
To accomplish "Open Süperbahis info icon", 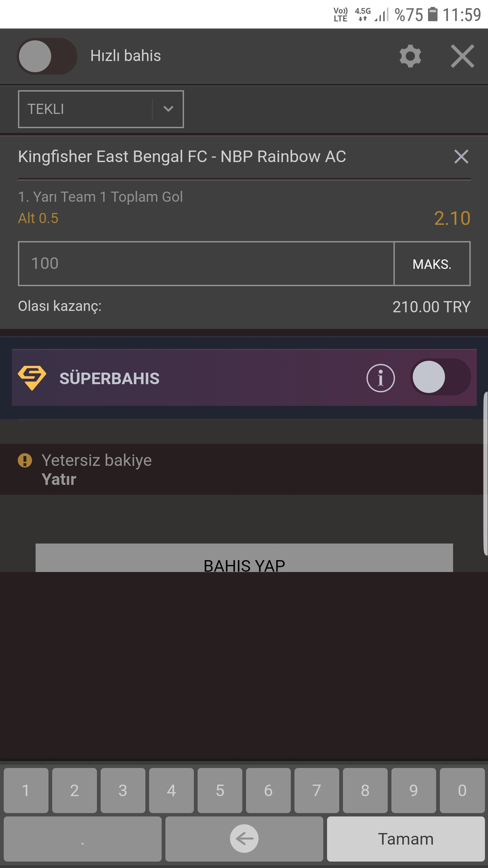I will 381,378.
